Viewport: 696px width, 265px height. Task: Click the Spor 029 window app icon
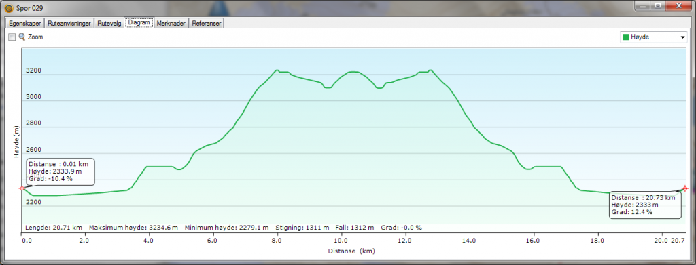[x=8, y=7]
